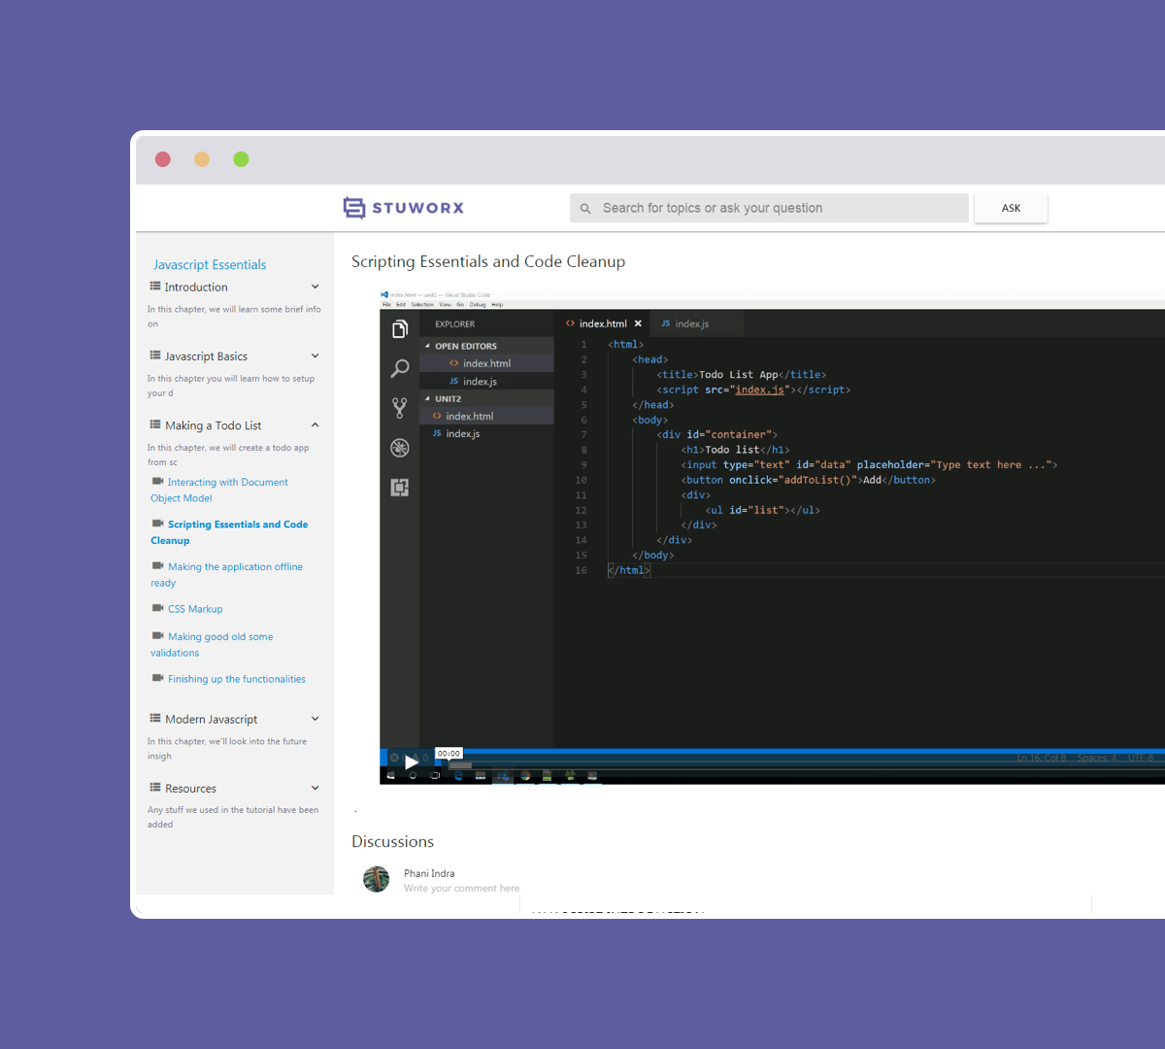Click the Stuworx logo
1165x1049 pixels.
(404, 208)
